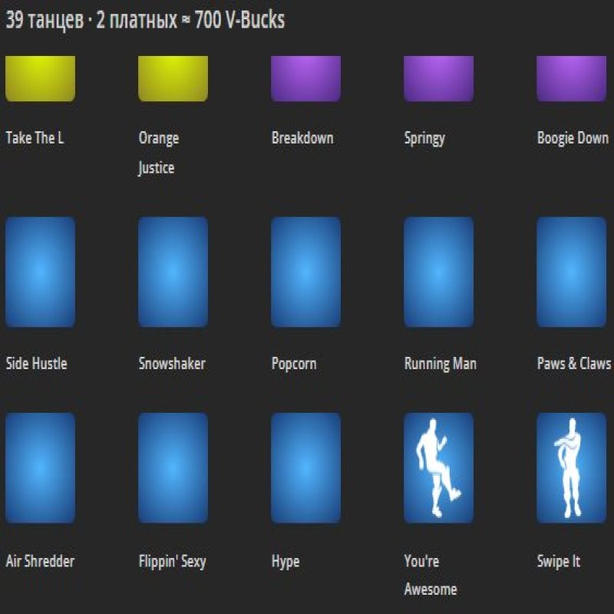Open the Popcorn emote tile
The image size is (614, 614).
(305, 272)
